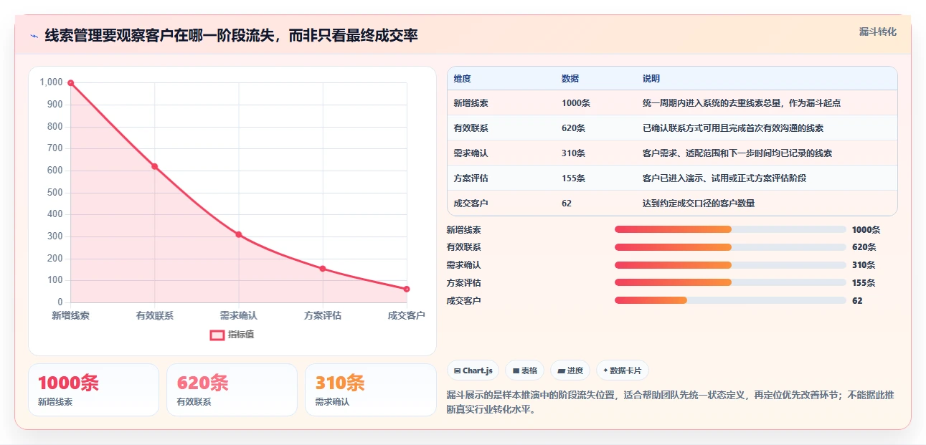The height and width of the screenshot is (445, 926).
Task: Open the 310条 需求确认 data card
Action: tap(371, 390)
